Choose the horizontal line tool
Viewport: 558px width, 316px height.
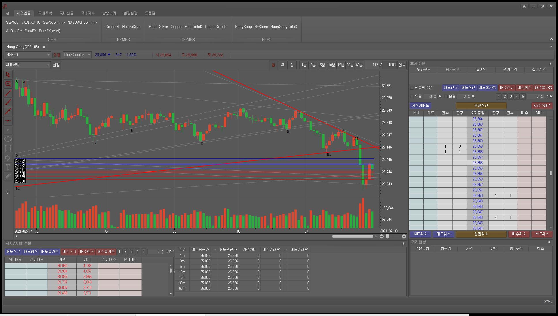(x=8, y=121)
